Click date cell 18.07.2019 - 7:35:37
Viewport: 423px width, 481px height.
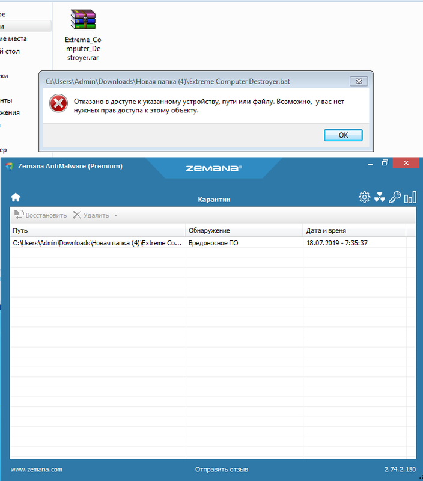337,243
